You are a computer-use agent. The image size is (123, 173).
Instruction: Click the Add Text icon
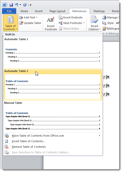(x=21, y=17)
